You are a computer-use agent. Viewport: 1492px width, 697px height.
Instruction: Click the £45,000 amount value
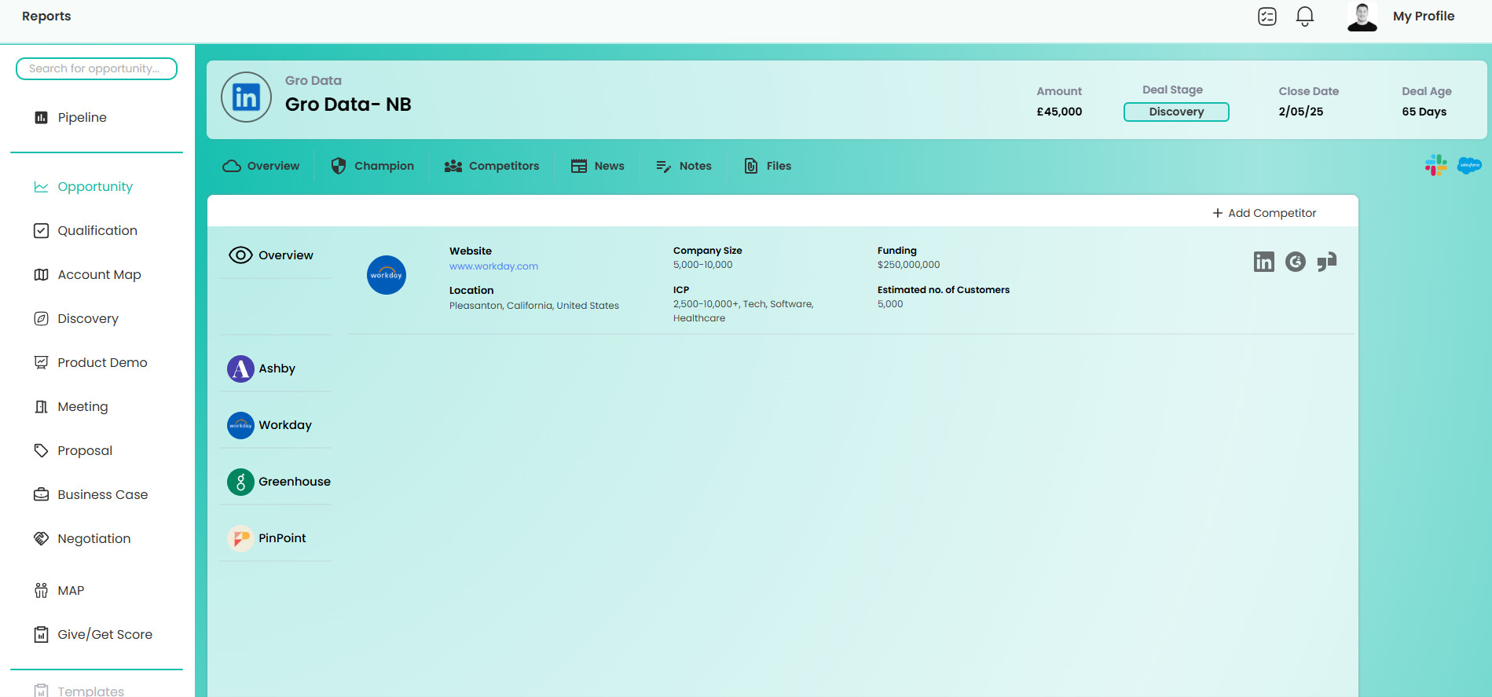click(1059, 112)
